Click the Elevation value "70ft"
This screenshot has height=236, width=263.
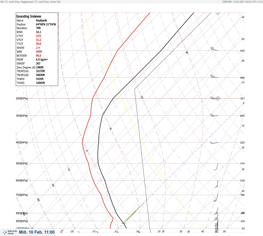point(38,28)
